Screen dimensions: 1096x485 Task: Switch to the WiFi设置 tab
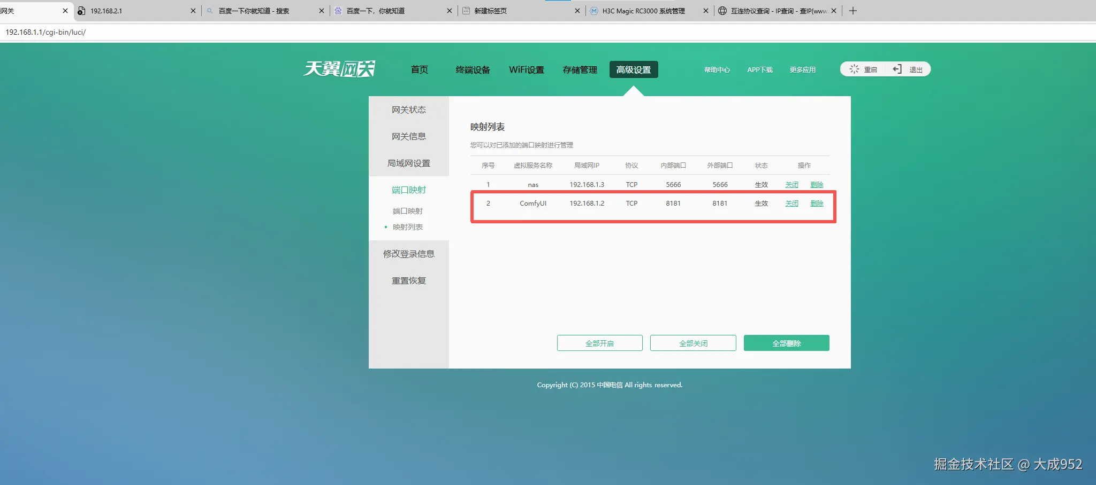point(527,69)
